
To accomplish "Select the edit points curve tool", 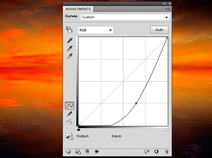I will click(x=70, y=106).
